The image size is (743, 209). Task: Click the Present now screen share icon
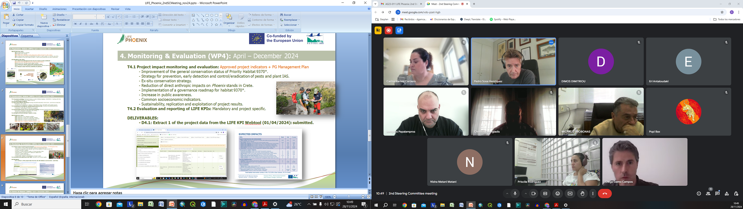pos(570,194)
